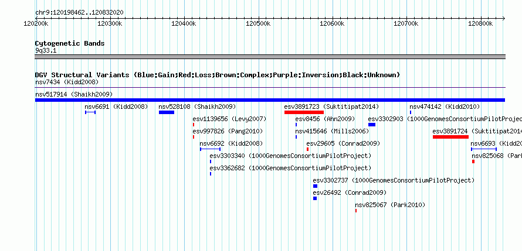The width and height of the screenshot is (522, 251).
Task: Click the nsv6692 blue bracket glyph
Action: click(210, 149)
